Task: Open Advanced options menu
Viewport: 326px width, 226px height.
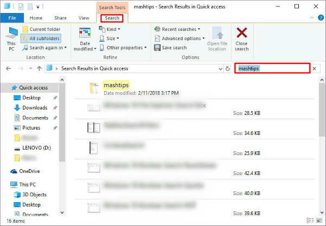Action: (x=180, y=38)
